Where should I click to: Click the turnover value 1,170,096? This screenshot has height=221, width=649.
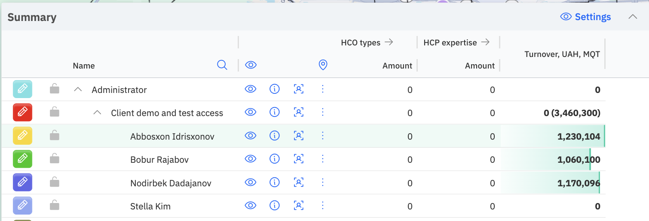[579, 183]
